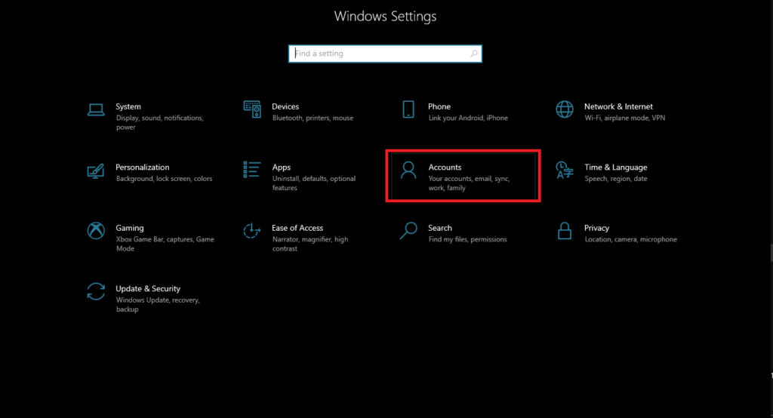The height and width of the screenshot is (418, 773).
Task: Click 'Speech, region, date' description
Action: coord(616,178)
